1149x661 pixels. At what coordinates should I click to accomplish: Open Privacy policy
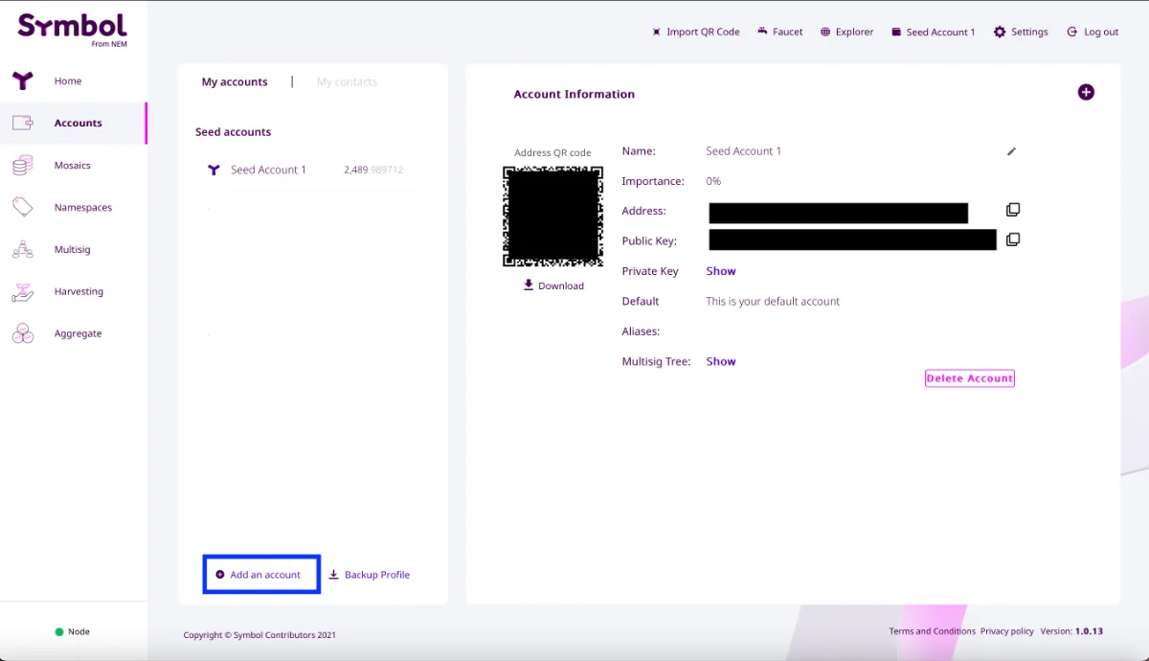[x=1006, y=631]
